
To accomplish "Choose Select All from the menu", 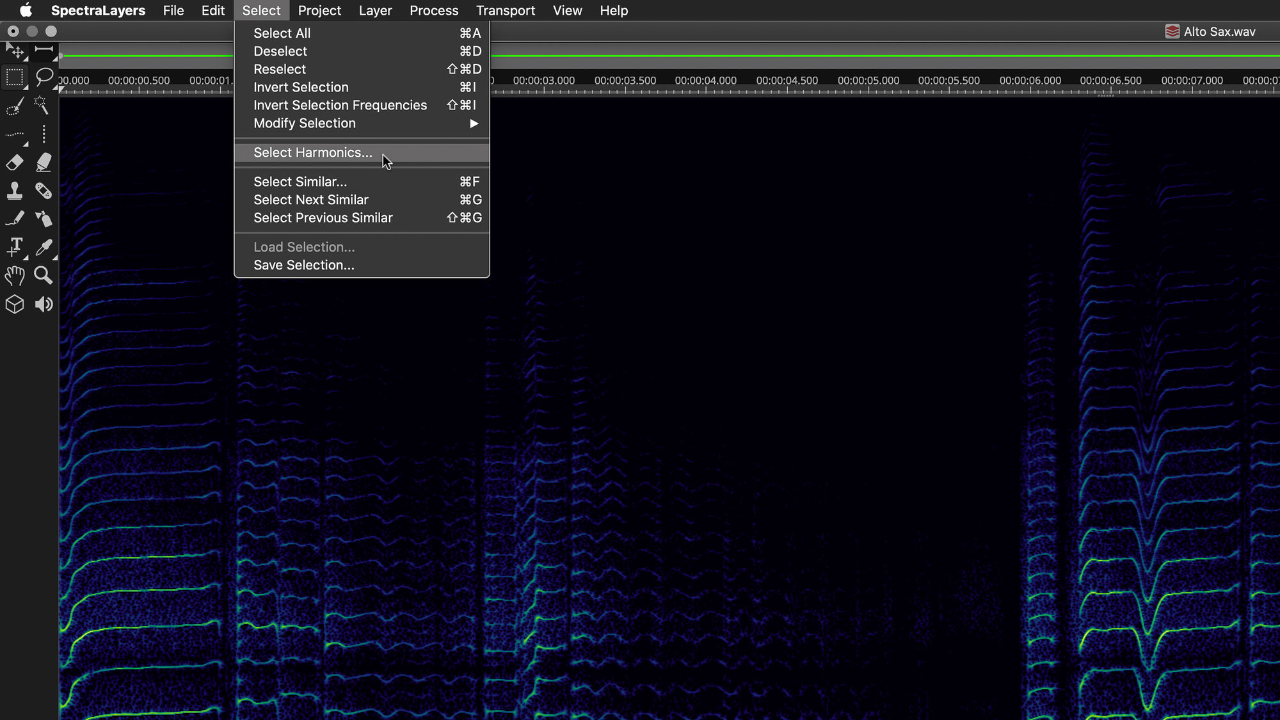I will [362, 33].
